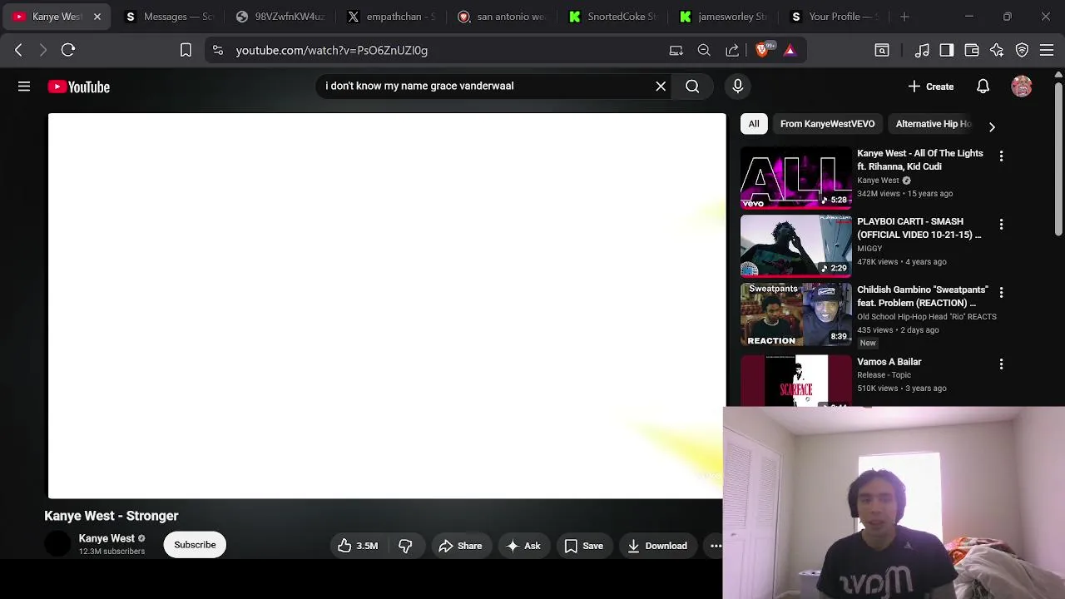Open MIGGY channel name
Image resolution: width=1065 pixels, height=599 pixels.
pyautogui.click(x=869, y=248)
